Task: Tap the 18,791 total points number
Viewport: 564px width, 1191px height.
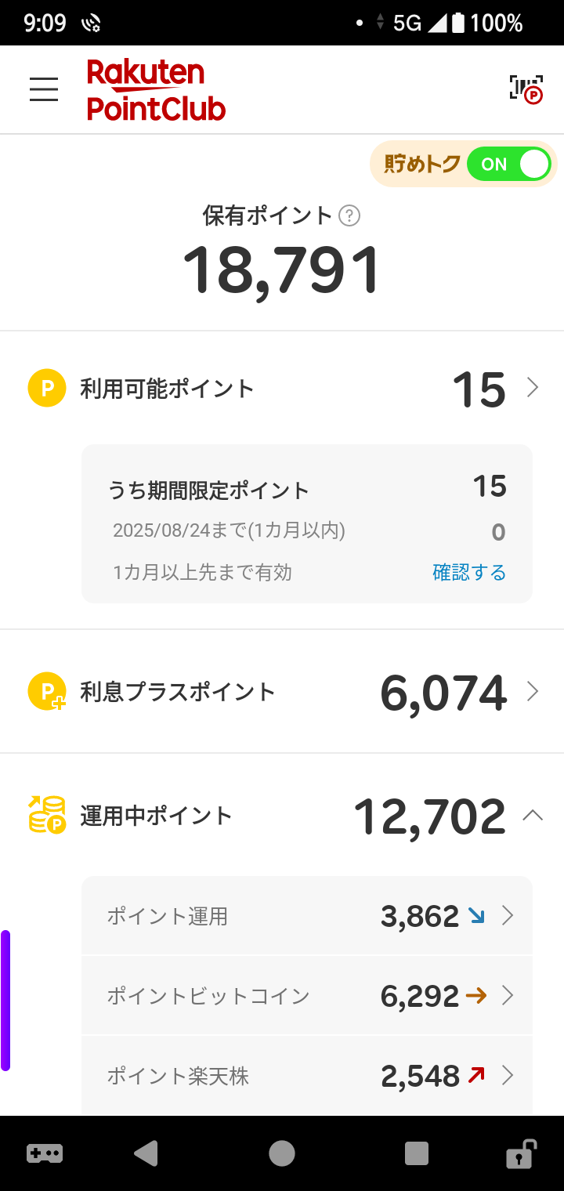Action: [282, 270]
